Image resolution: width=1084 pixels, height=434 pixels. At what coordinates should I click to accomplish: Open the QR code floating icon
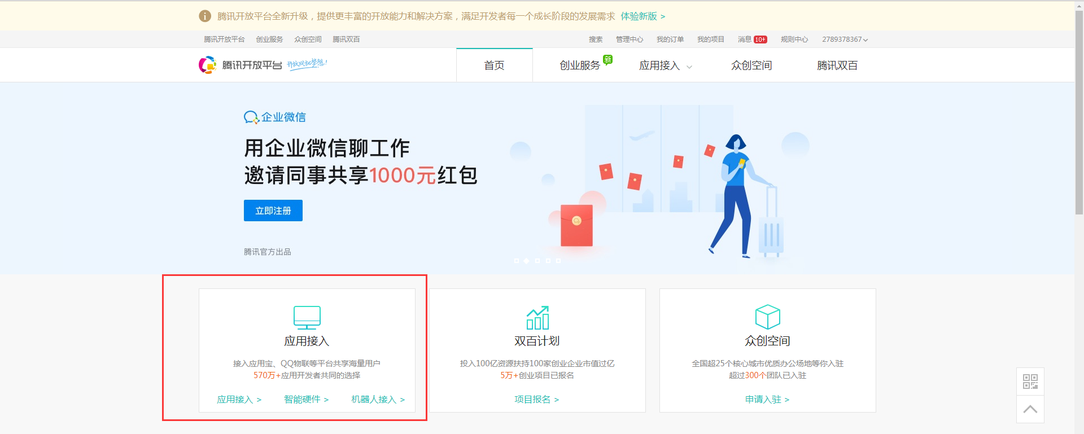pos(1030,382)
